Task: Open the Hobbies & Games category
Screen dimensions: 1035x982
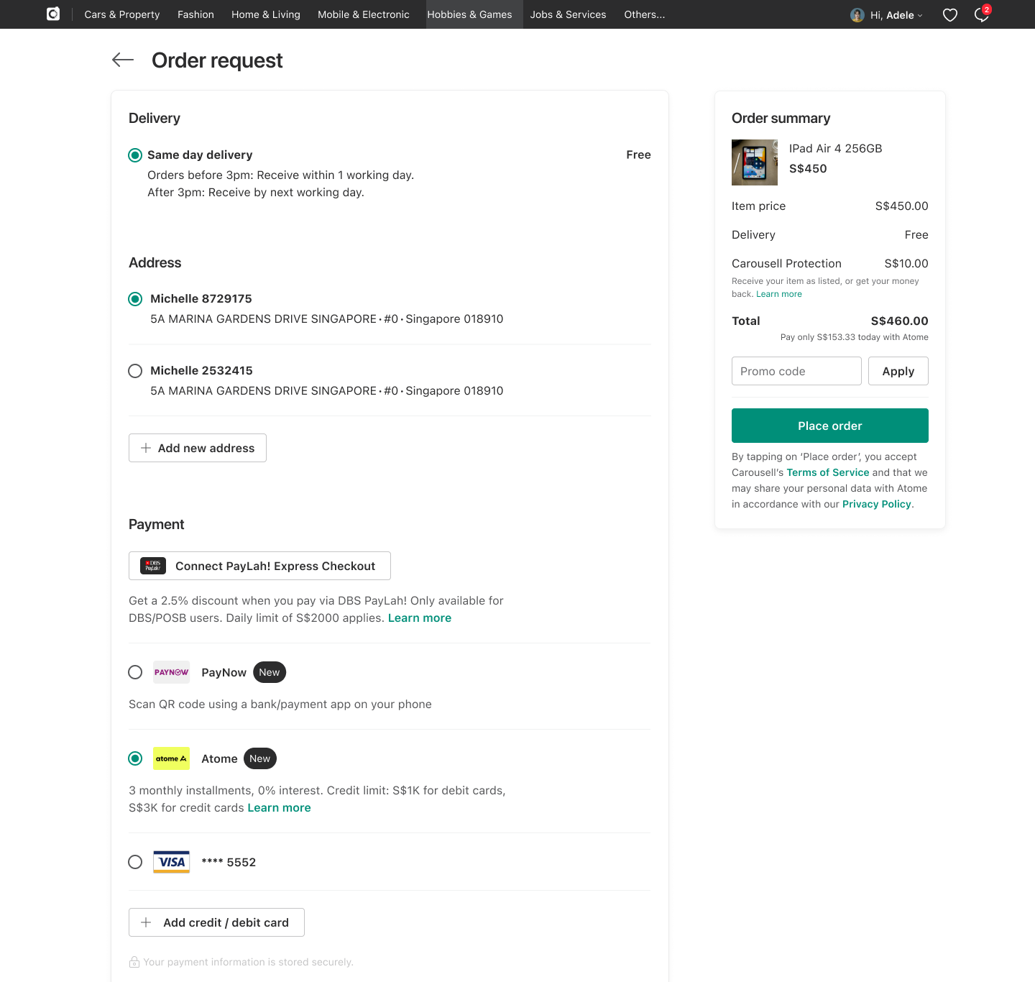Action: (469, 14)
